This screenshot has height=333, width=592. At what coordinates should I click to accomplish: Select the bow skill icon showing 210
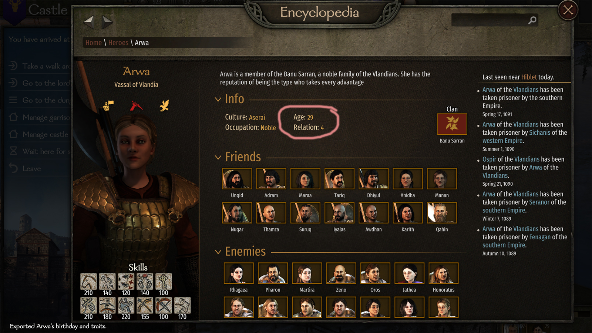coord(88,282)
